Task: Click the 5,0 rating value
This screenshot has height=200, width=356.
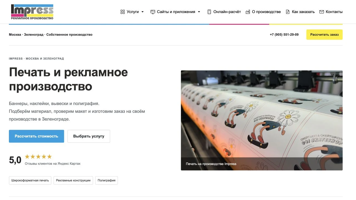Action: 15,160
